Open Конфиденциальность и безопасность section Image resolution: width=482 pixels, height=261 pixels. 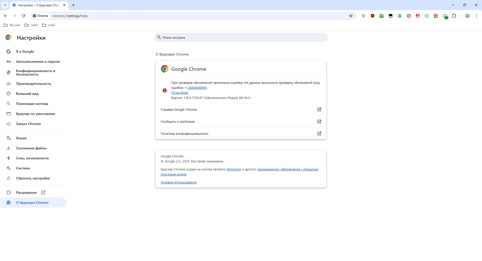33,73
